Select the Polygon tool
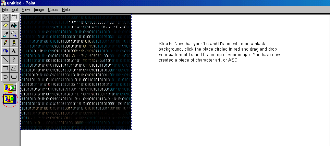The image size is (330, 146). point(14,68)
